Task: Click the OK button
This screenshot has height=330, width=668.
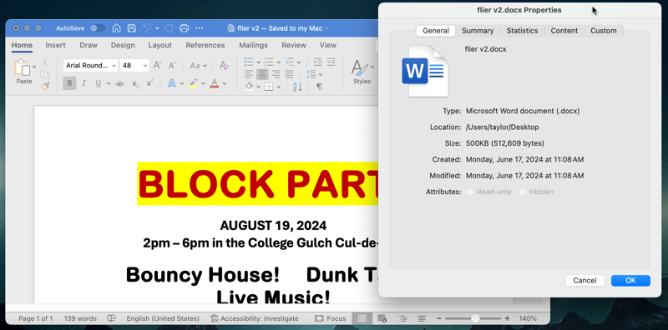Action: (x=630, y=280)
